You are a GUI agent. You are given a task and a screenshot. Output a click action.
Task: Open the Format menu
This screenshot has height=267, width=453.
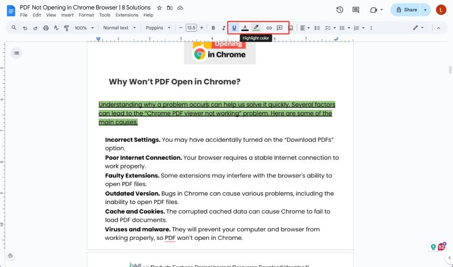pyautogui.click(x=87, y=15)
